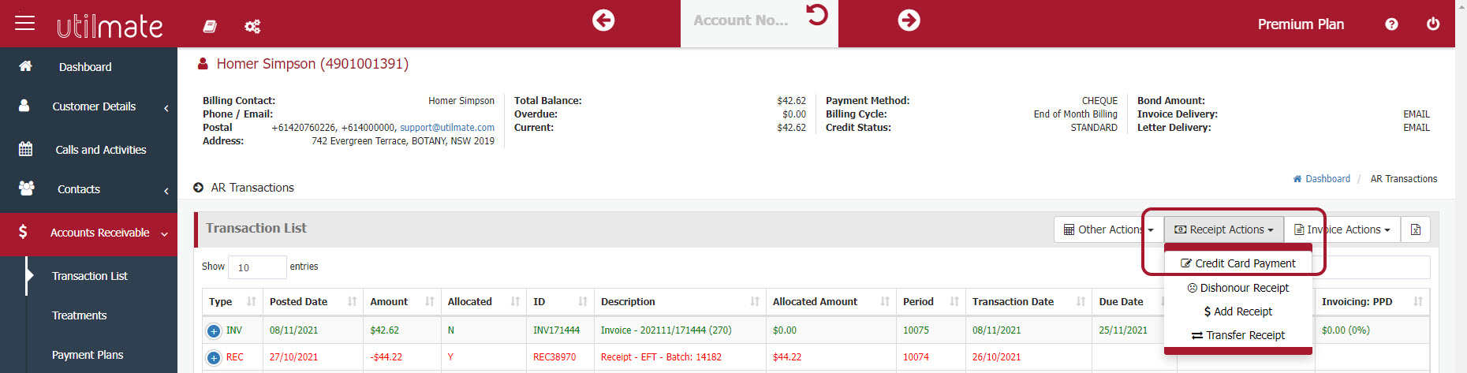The width and height of the screenshot is (1467, 373).
Task: Click Invoice - 202111/171444 (270) description
Action: coord(666,330)
